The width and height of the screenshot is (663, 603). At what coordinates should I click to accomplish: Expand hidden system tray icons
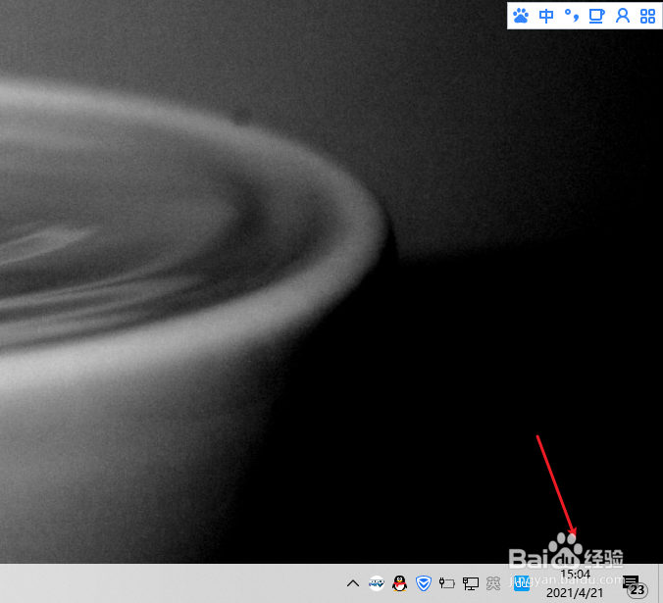[353, 583]
